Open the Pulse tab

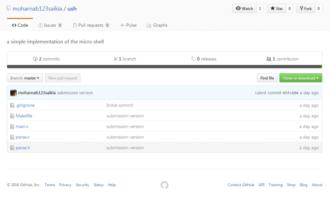click(x=128, y=25)
